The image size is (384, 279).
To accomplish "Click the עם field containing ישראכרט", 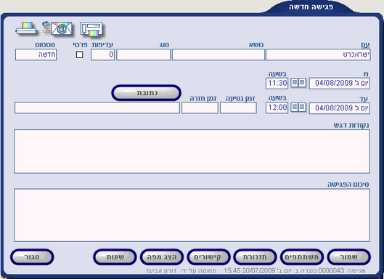I will [318, 54].
